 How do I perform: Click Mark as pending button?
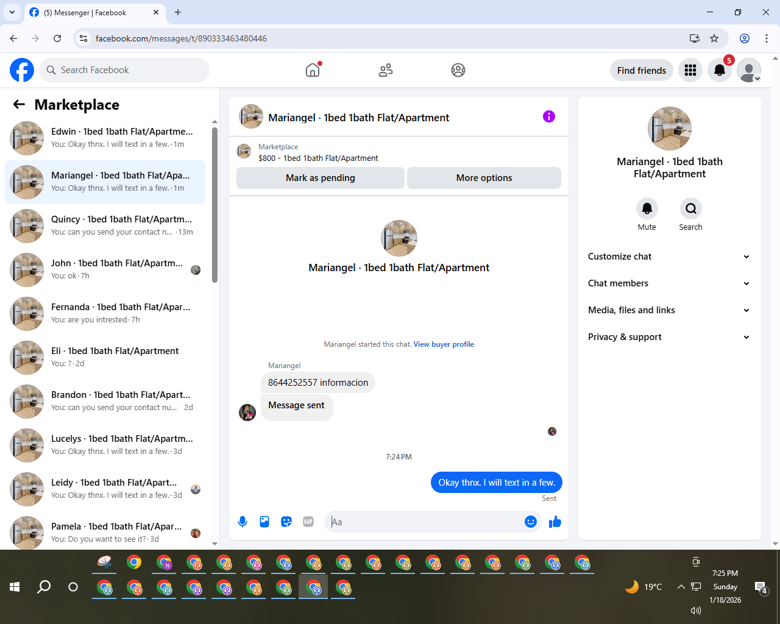pyautogui.click(x=321, y=178)
